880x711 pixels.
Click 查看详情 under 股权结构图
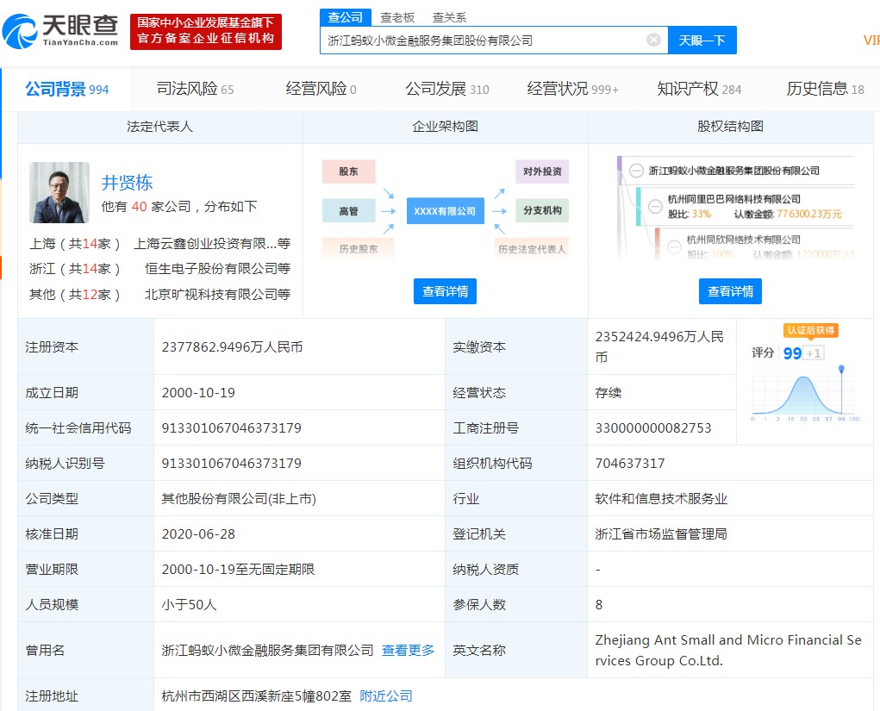(x=730, y=291)
